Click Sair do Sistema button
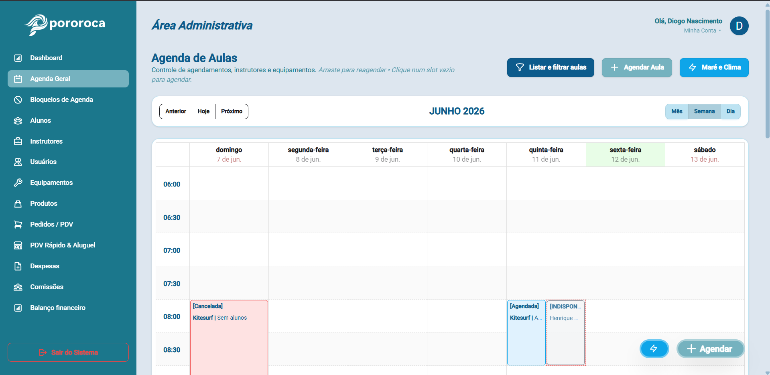Screen dimensions: 770x375 point(68,353)
